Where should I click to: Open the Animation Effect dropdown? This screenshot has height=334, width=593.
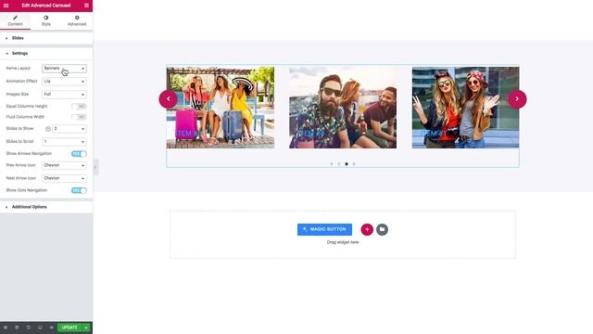pos(64,82)
